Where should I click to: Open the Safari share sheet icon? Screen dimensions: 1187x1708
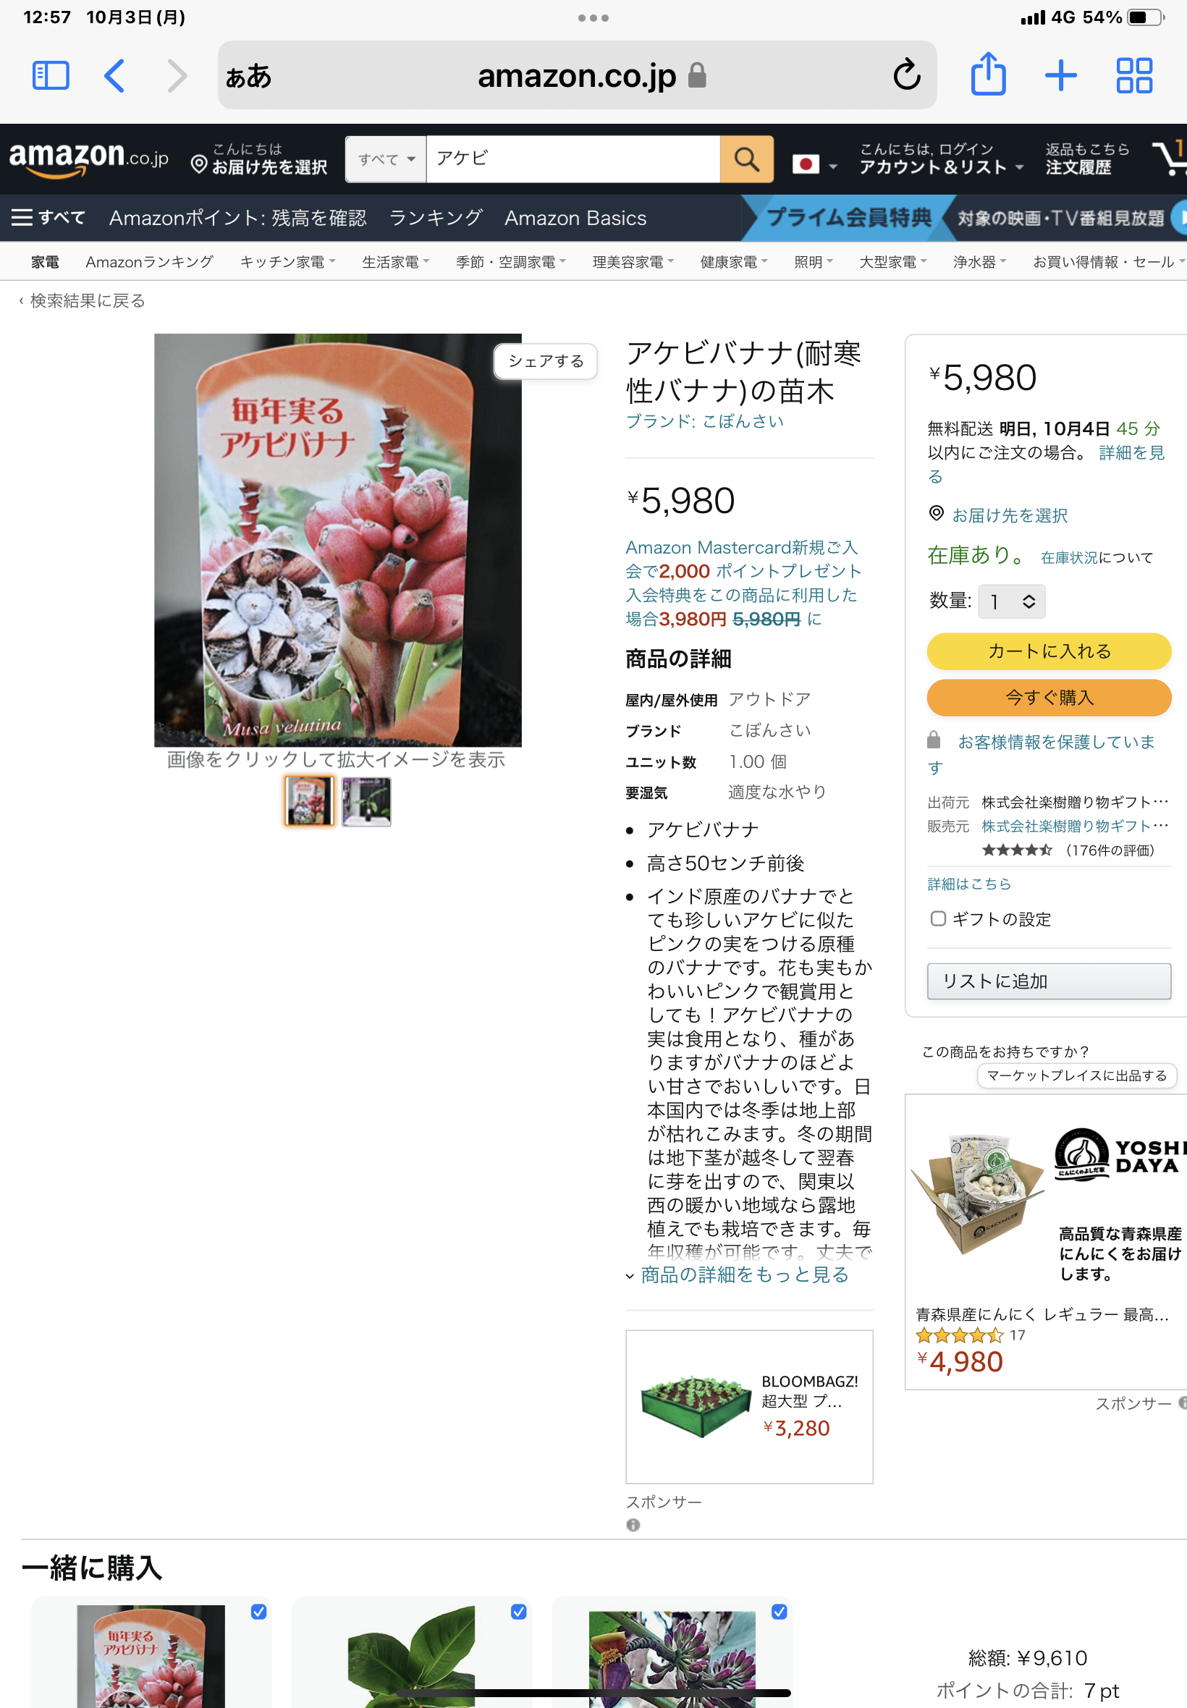(x=988, y=74)
